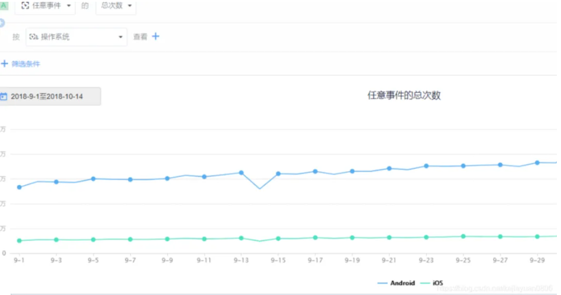
Task: Click the plus icon beside 筛选条件
Action: coord(5,63)
